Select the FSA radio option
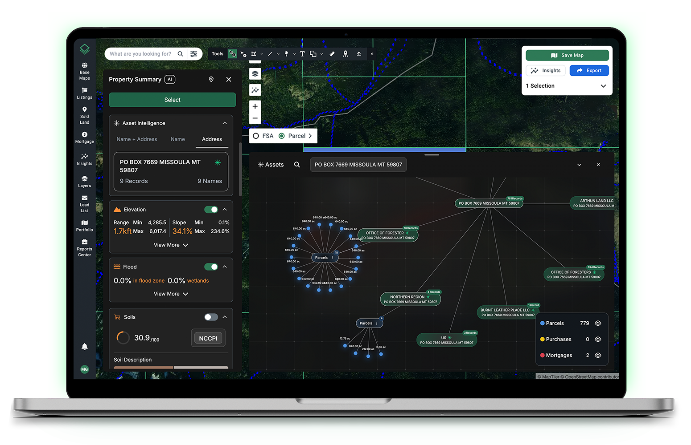691x445 pixels. (256, 136)
